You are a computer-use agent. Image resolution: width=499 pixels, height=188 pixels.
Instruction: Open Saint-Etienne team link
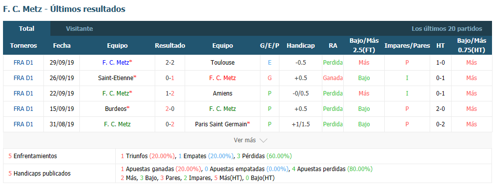click(116, 78)
